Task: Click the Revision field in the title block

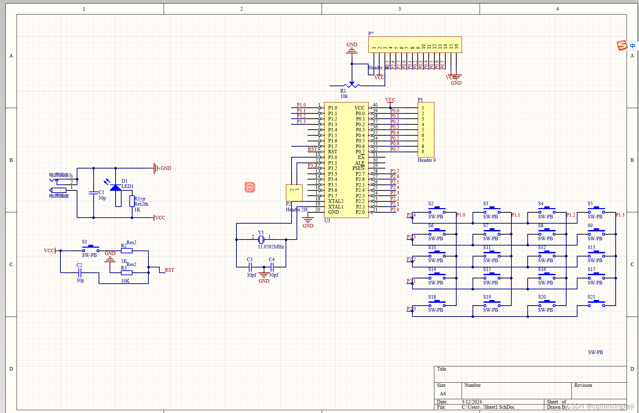Action: click(599, 390)
